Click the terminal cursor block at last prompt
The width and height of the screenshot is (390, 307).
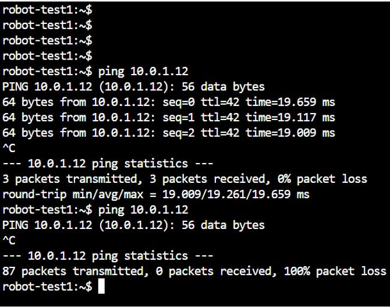(101, 287)
